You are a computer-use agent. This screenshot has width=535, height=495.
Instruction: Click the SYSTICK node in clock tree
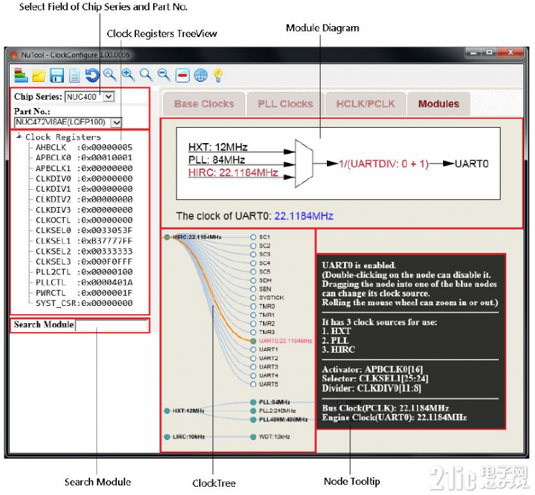point(253,298)
